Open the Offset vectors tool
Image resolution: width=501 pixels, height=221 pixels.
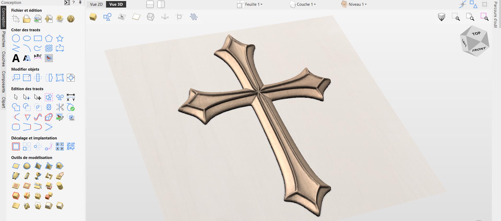point(16,146)
